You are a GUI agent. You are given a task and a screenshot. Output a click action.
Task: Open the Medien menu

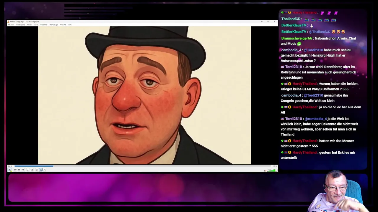point(11,25)
